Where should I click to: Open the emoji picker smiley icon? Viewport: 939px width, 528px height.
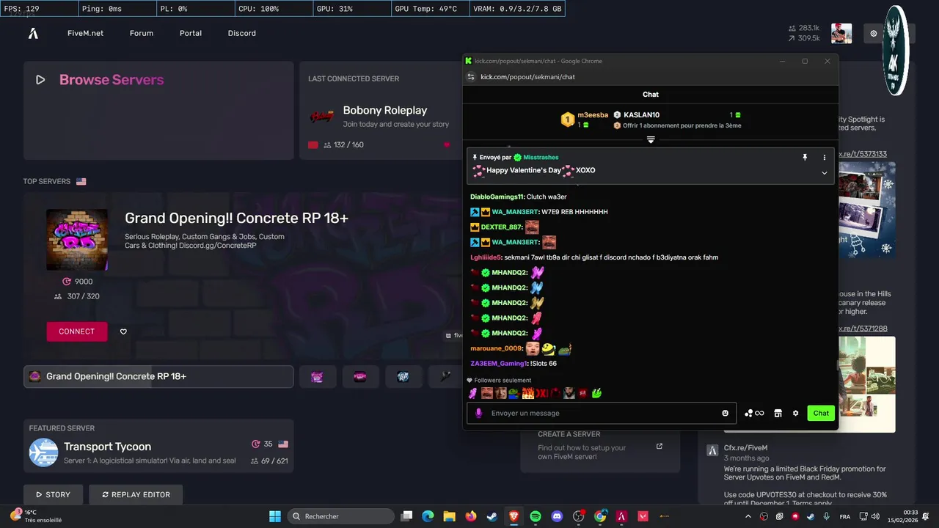click(726, 413)
